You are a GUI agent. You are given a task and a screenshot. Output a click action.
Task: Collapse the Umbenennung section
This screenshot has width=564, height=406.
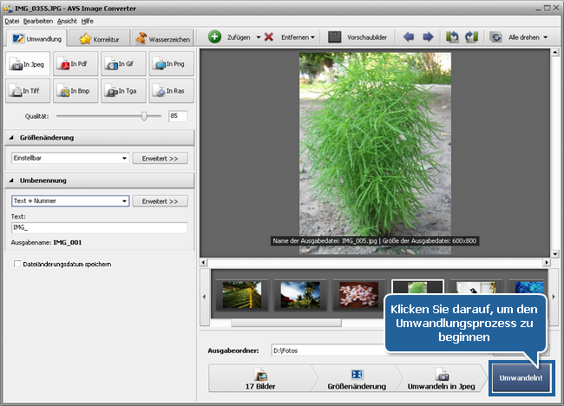coord(11,180)
